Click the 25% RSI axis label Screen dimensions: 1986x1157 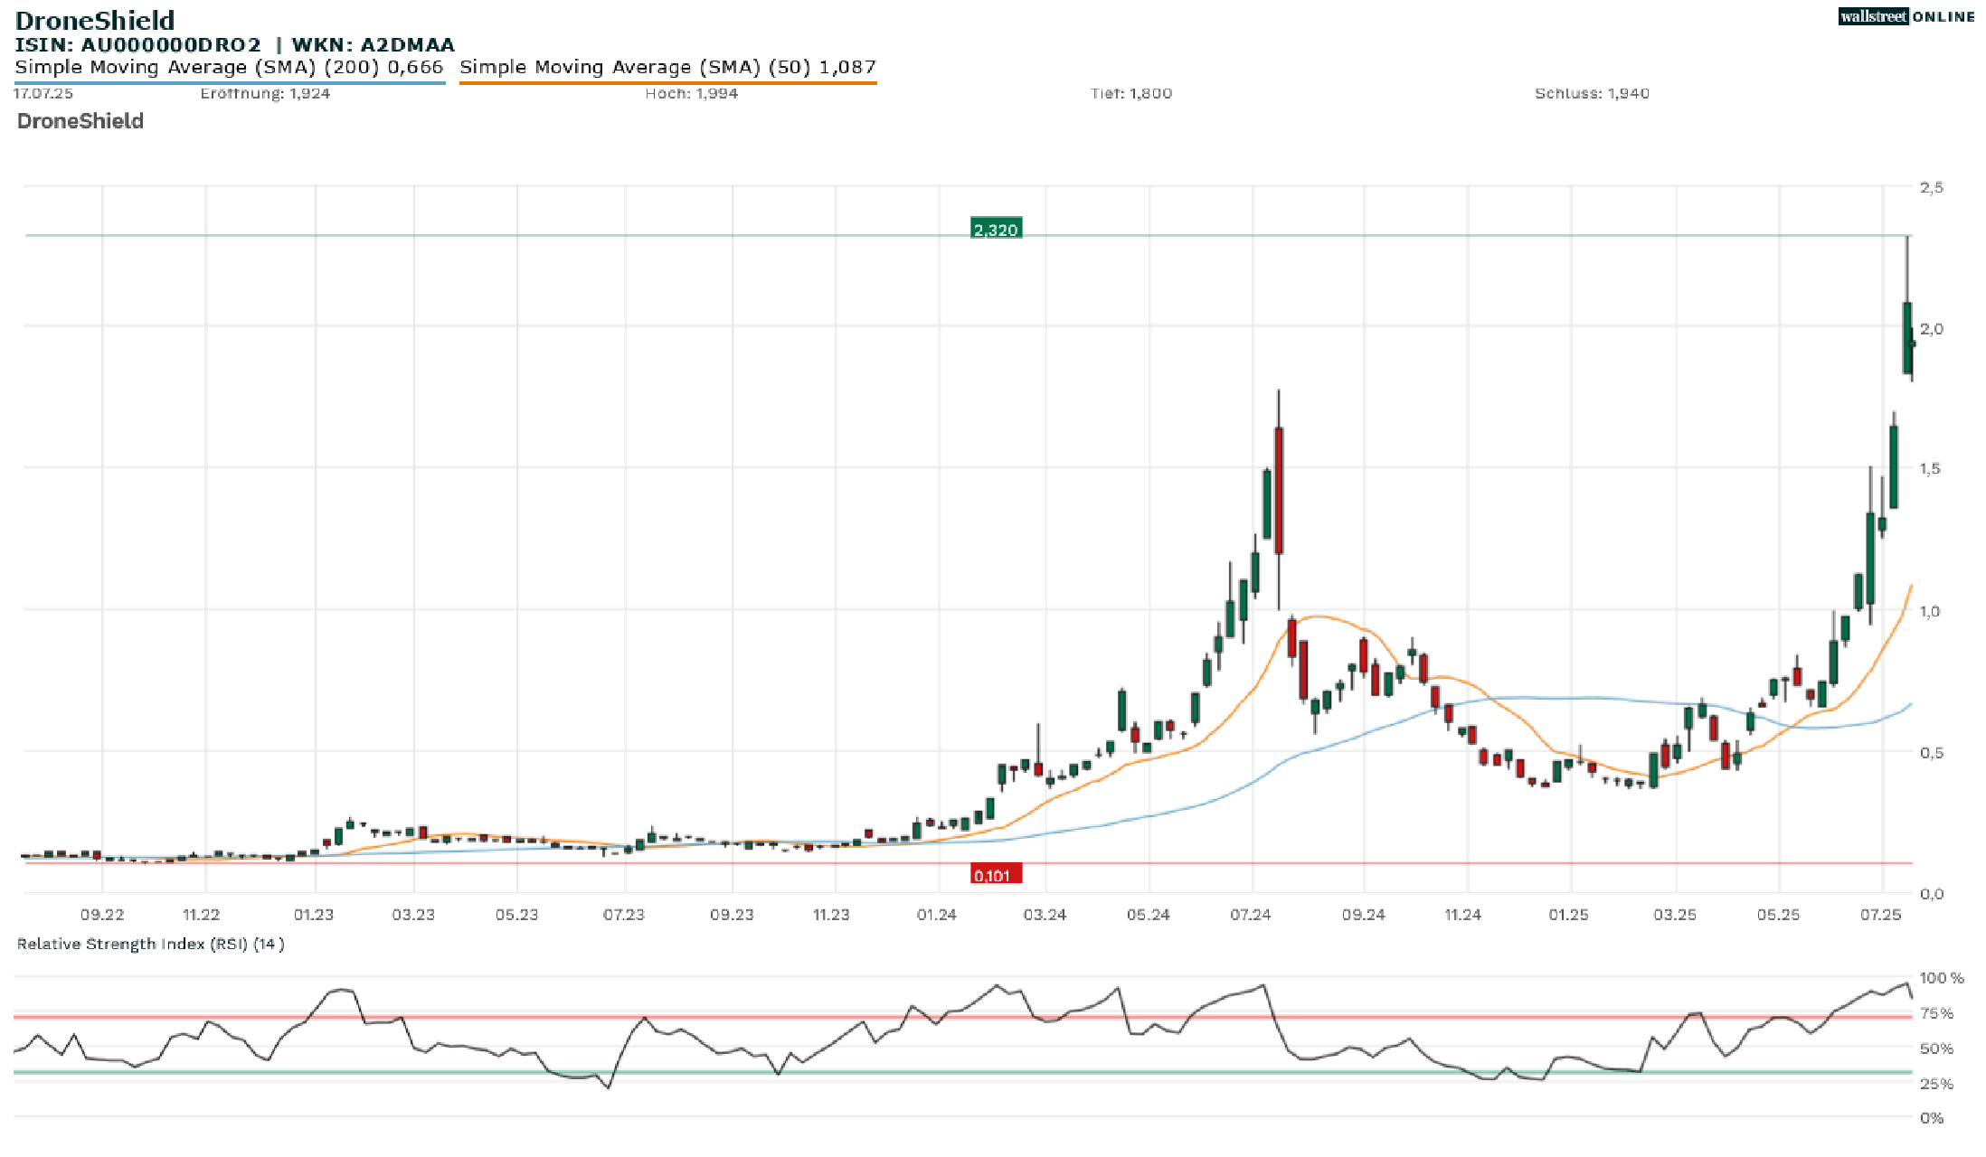coord(1936,1084)
